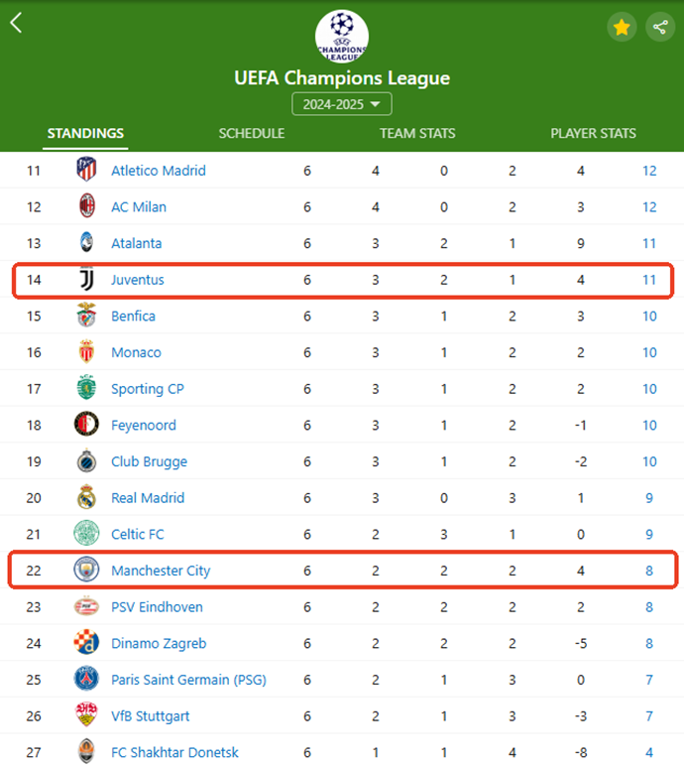Click the UEFA Champions League logo
684x768 pixels.
(342, 37)
